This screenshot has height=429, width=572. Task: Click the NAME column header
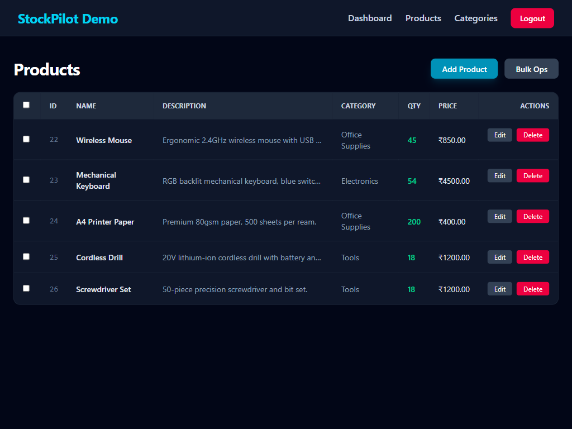click(x=86, y=106)
